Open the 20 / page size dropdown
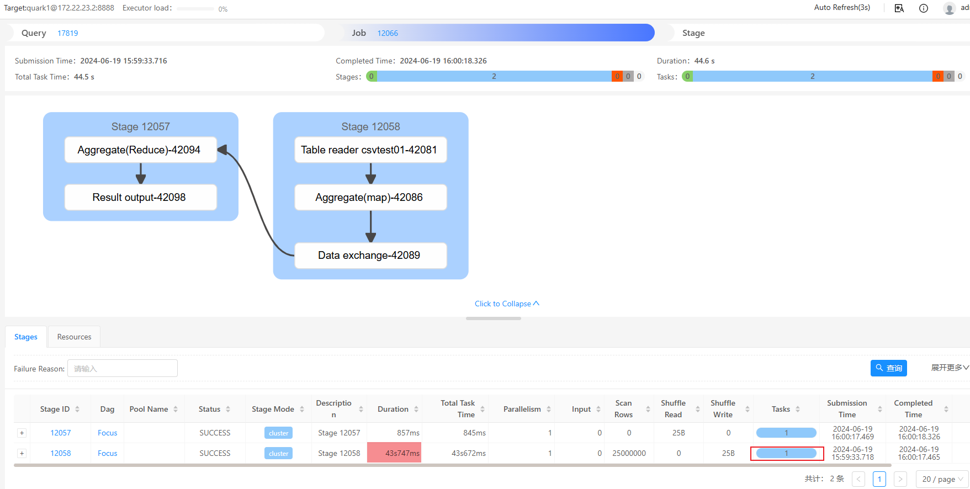Image resolution: width=970 pixels, height=489 pixels. (942, 479)
